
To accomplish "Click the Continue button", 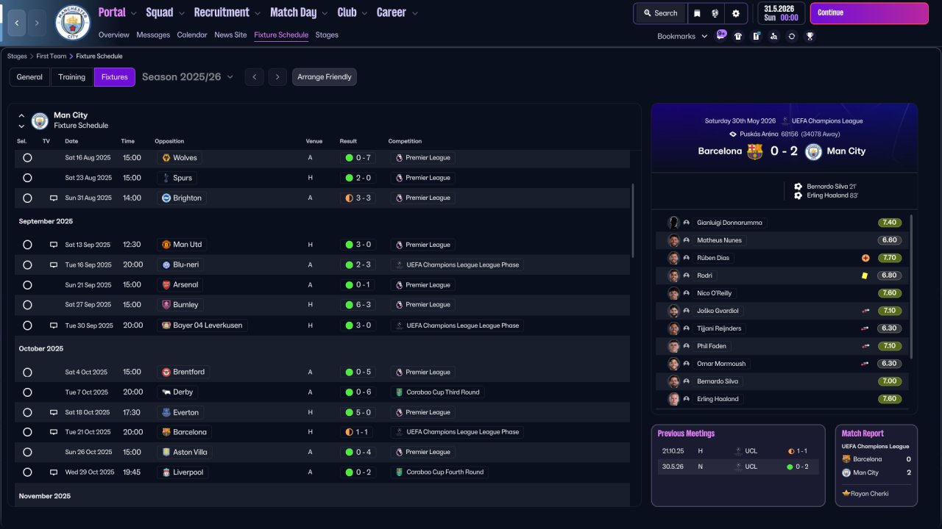I will tap(869, 13).
